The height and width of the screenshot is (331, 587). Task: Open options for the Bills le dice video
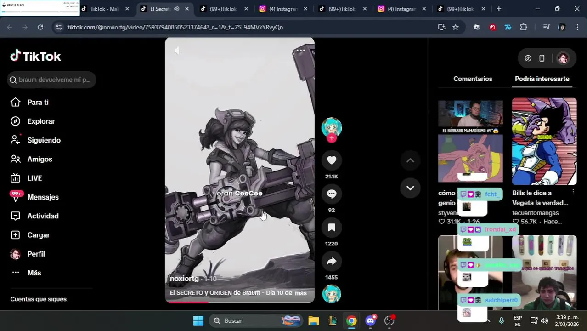tap(573, 192)
